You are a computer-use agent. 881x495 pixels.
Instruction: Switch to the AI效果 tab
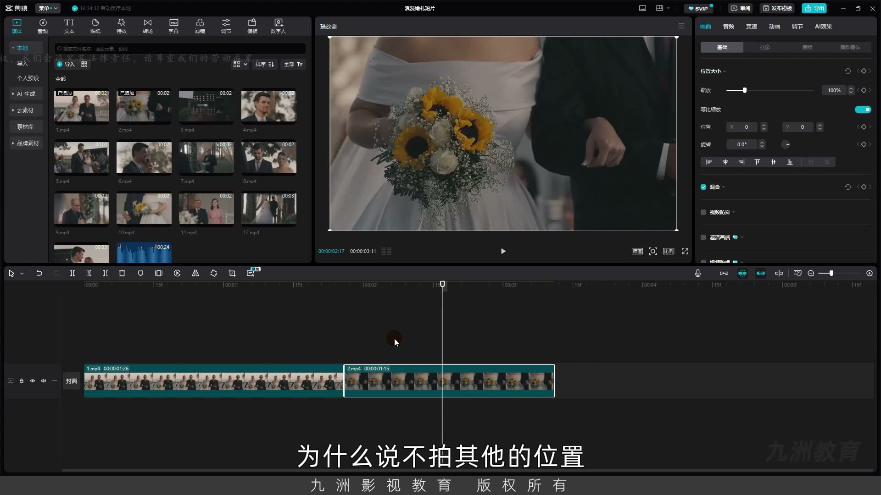click(x=823, y=26)
